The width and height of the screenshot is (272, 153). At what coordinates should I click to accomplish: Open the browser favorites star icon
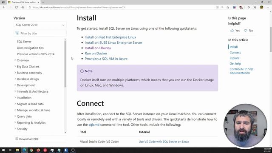tap(249, 7)
